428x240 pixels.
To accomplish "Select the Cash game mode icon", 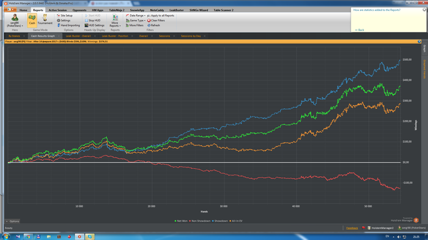I will pyautogui.click(x=32, y=20).
